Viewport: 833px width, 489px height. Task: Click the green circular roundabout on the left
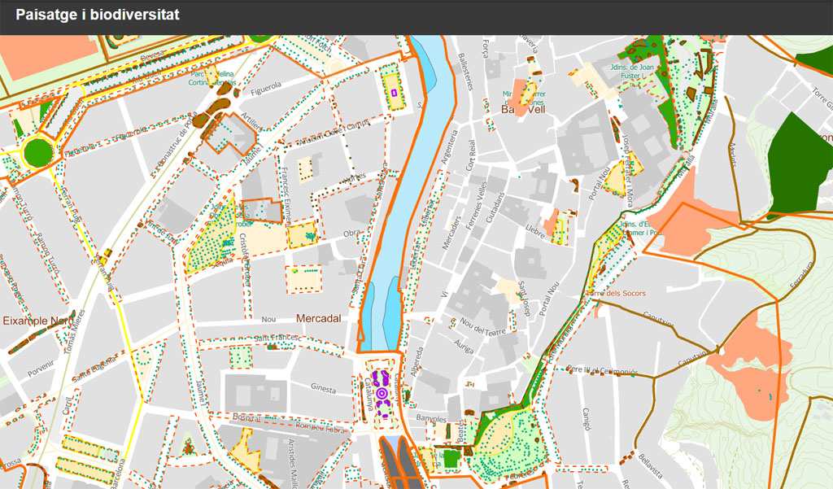(x=37, y=151)
